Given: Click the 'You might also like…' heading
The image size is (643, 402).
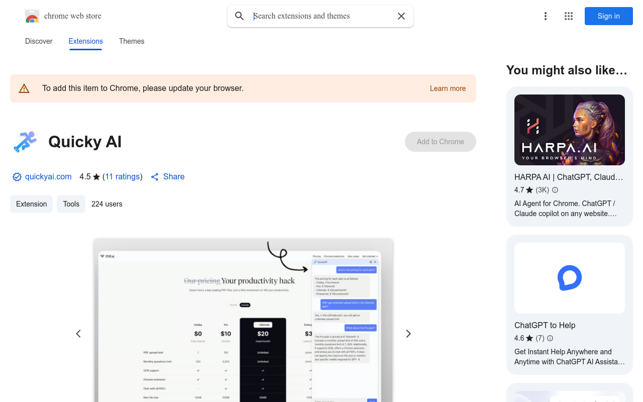Looking at the screenshot, I should [x=567, y=70].
